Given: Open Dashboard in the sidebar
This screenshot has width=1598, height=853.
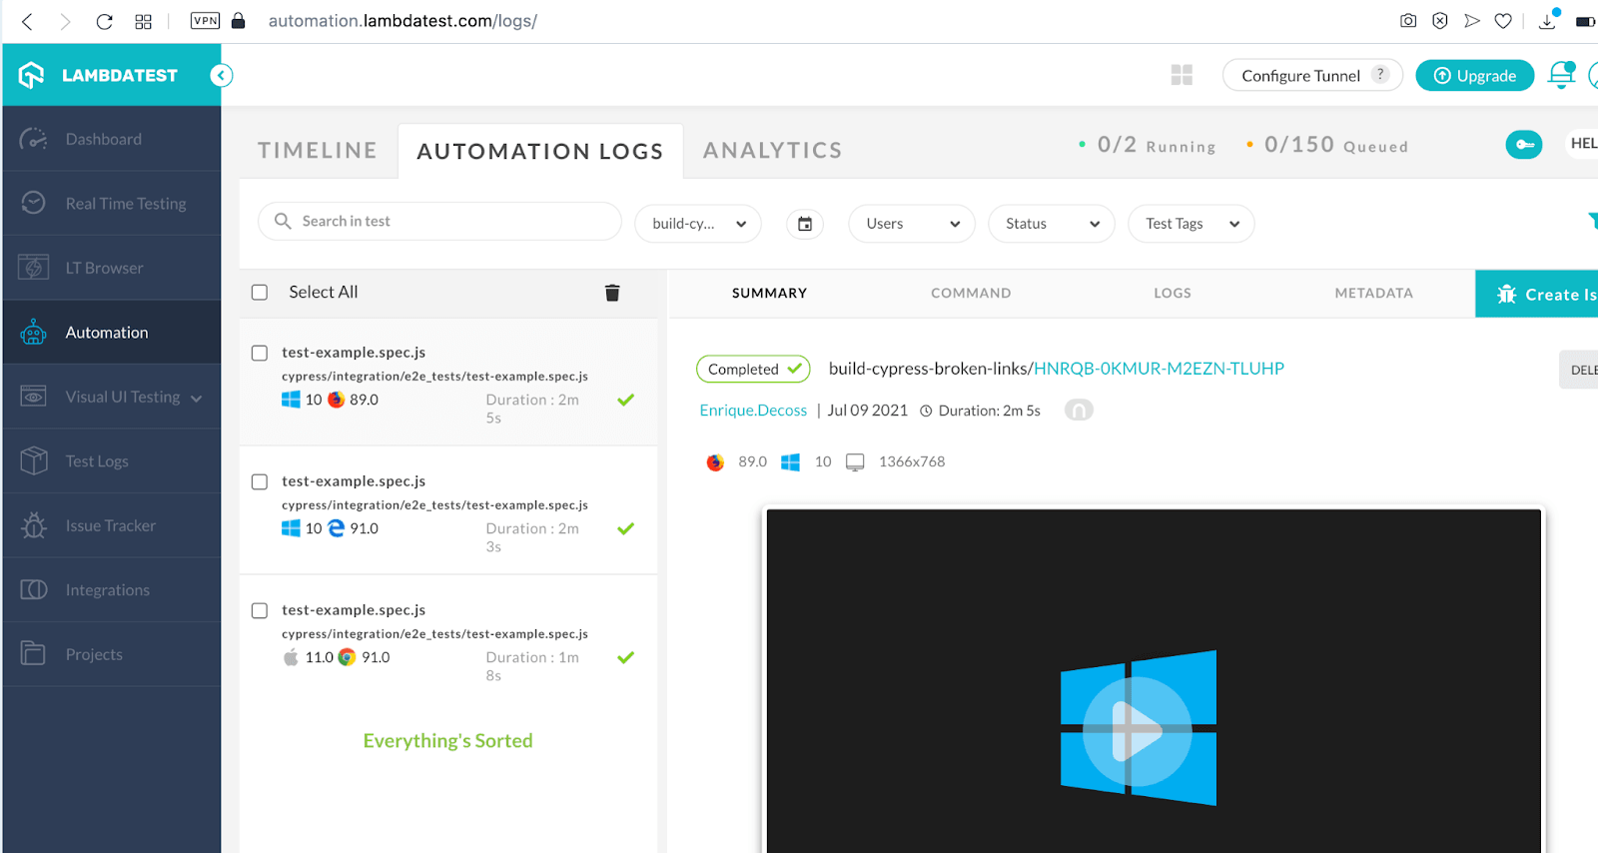Looking at the screenshot, I should (104, 139).
